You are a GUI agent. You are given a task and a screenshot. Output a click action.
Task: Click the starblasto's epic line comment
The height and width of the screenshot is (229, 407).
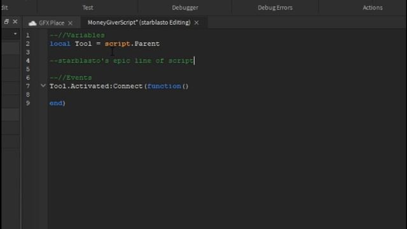(x=121, y=61)
